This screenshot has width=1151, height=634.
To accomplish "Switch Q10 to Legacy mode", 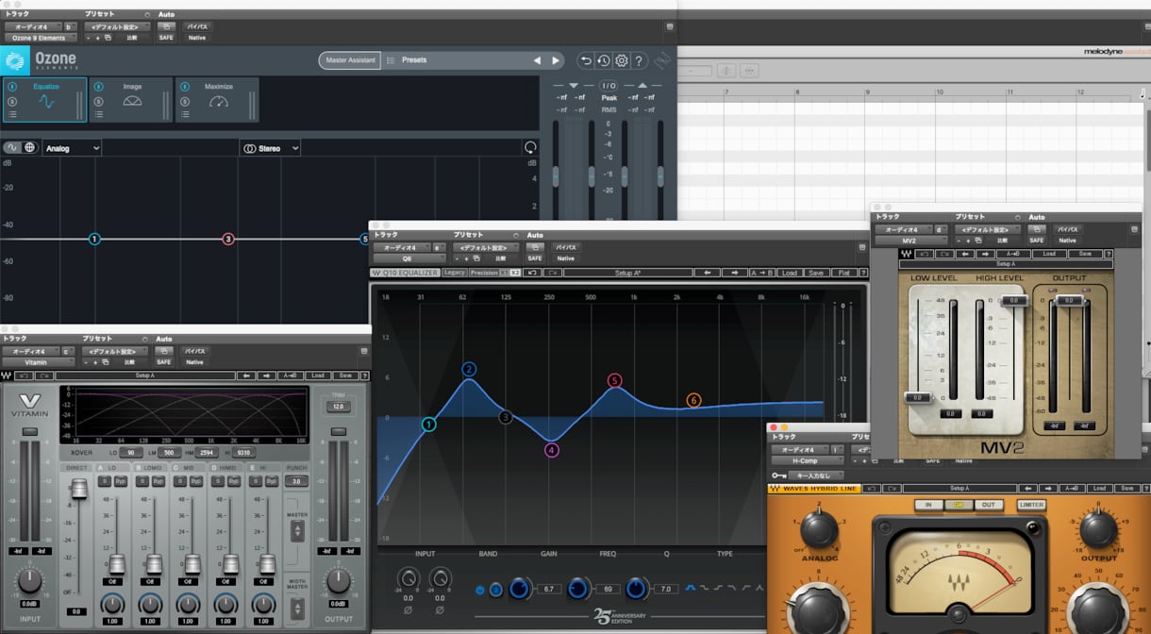I will tap(455, 273).
